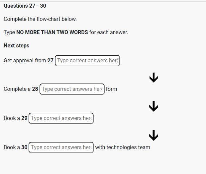Screen dimensions: 206x174
Task: Select the question 30 answer input
Action: [x=61, y=147]
